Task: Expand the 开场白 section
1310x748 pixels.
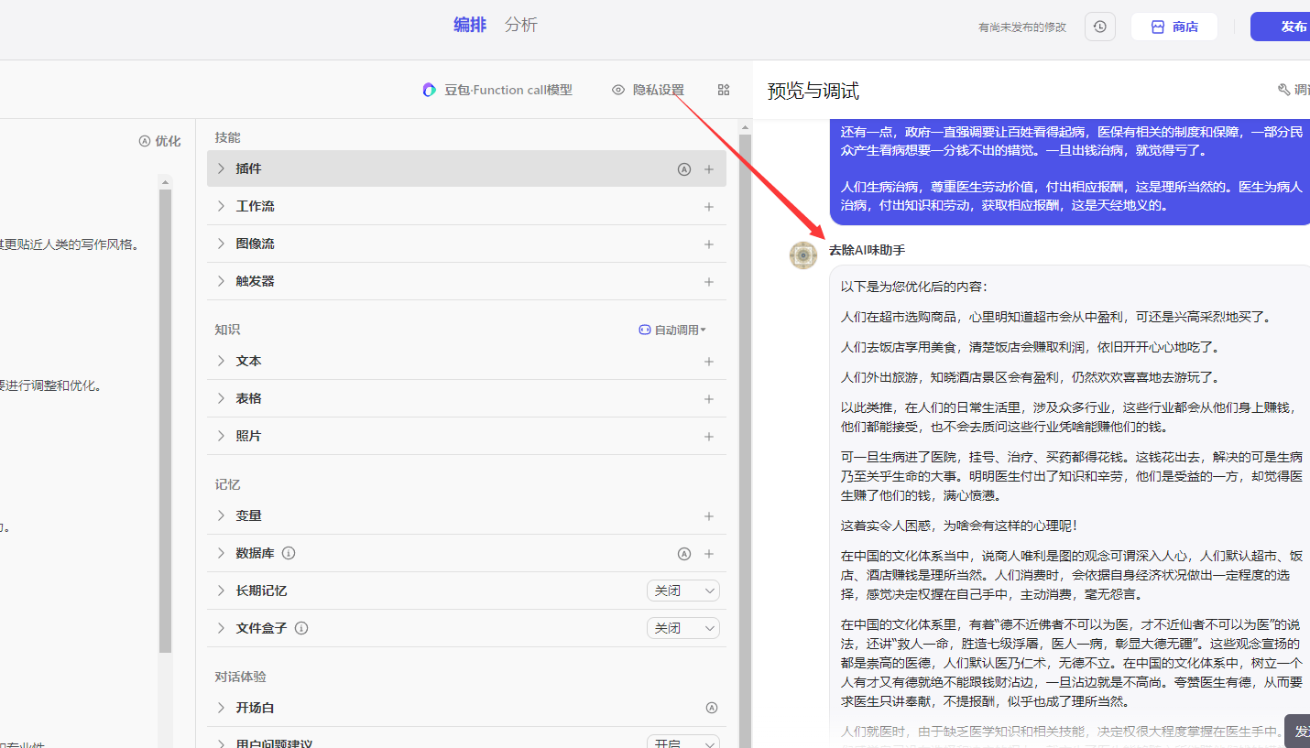Action: [x=221, y=708]
